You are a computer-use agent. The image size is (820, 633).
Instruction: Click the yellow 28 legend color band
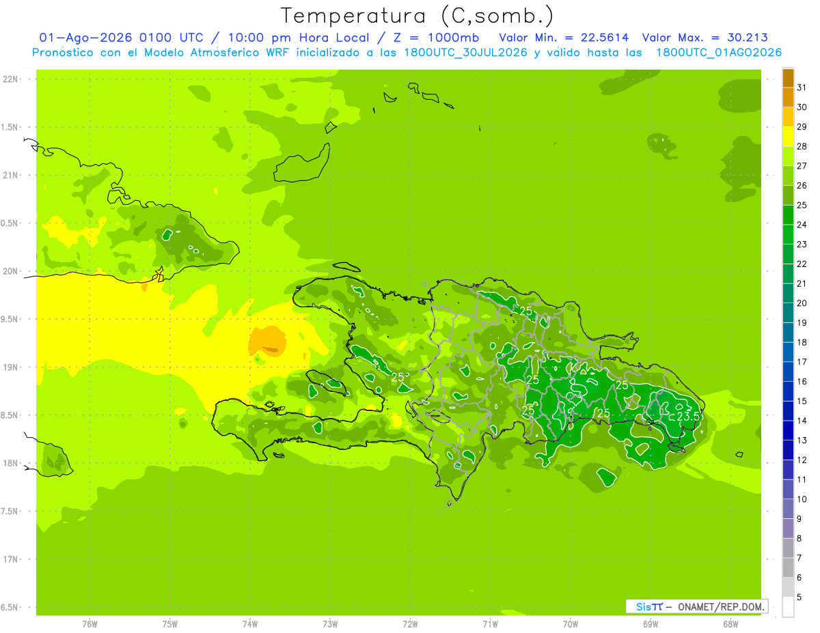(788, 137)
